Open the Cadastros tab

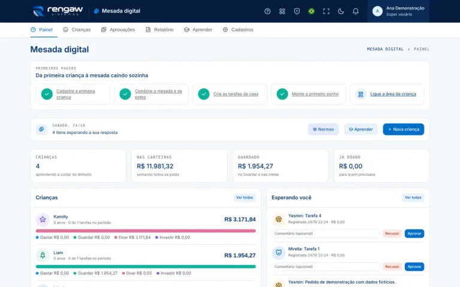tap(238, 29)
